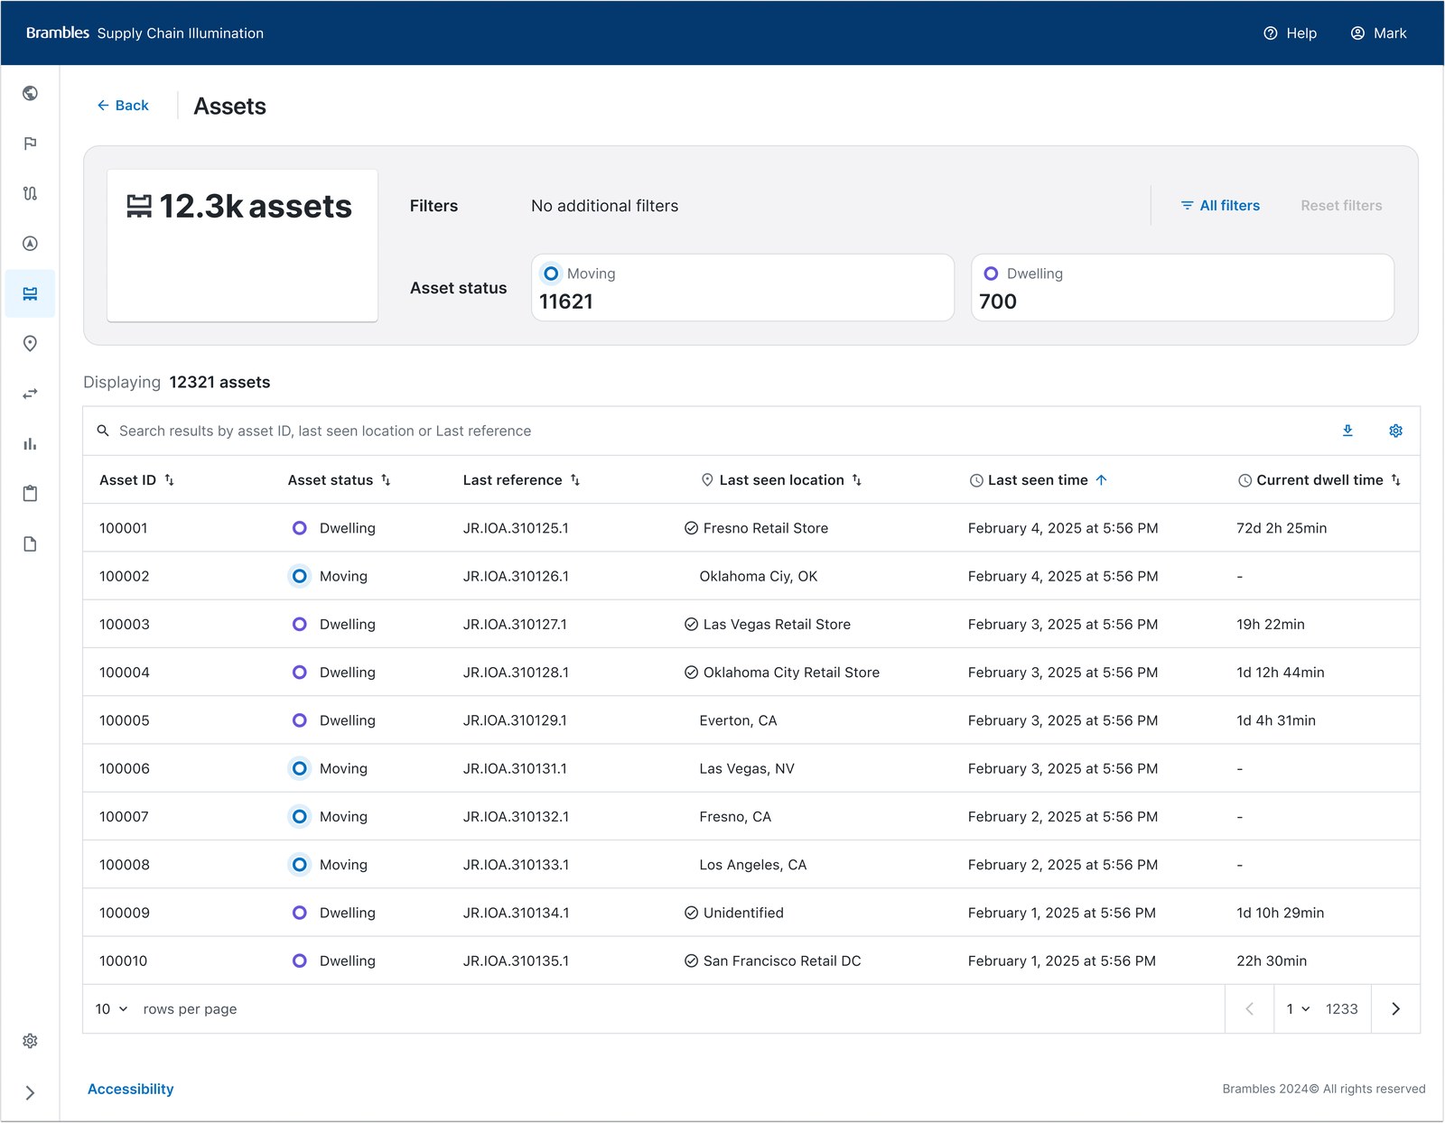Viewport: 1445px width, 1123px height.
Task: Open the clipboard icon in sidebar
Action: (30, 494)
